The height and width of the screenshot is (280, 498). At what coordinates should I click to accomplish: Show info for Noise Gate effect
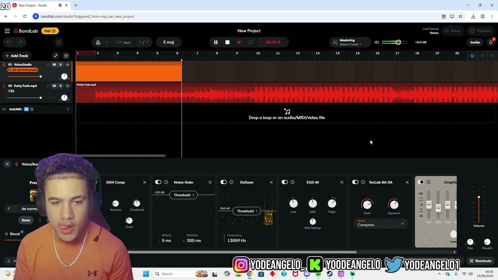point(166,182)
